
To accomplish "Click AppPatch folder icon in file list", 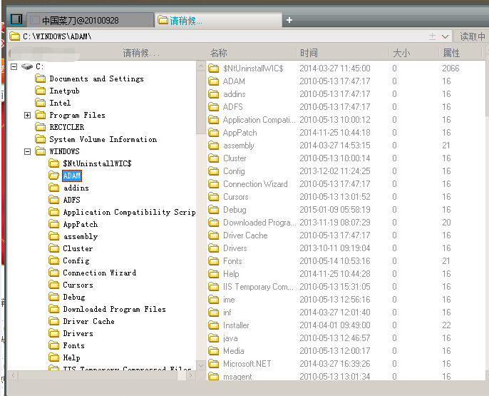I will (214, 133).
